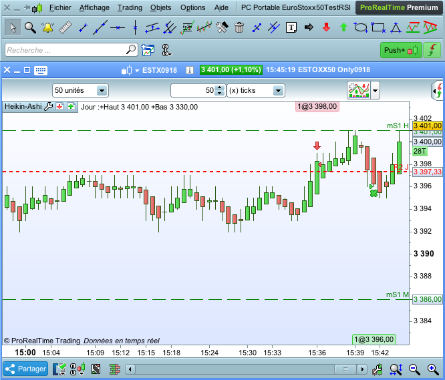Toggle the side panel arrow at right edge

pyautogui.click(x=438, y=91)
